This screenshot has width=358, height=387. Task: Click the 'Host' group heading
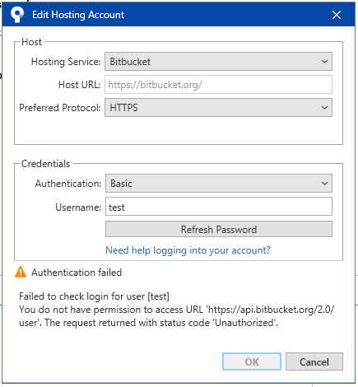(31, 42)
